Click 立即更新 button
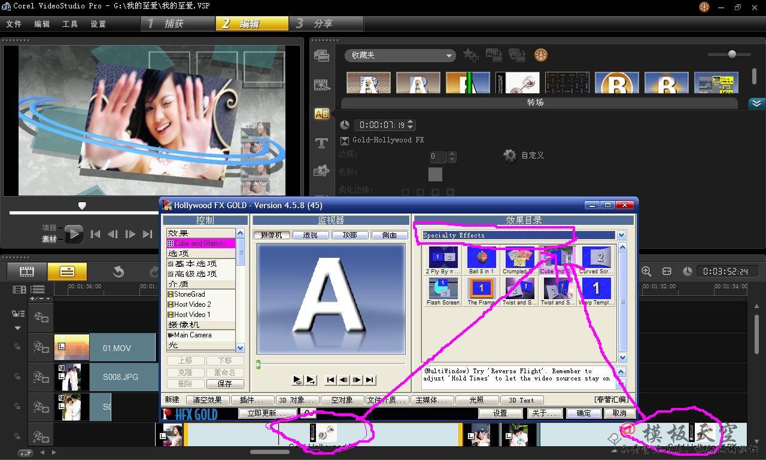The height and width of the screenshot is (460, 766). click(x=268, y=413)
